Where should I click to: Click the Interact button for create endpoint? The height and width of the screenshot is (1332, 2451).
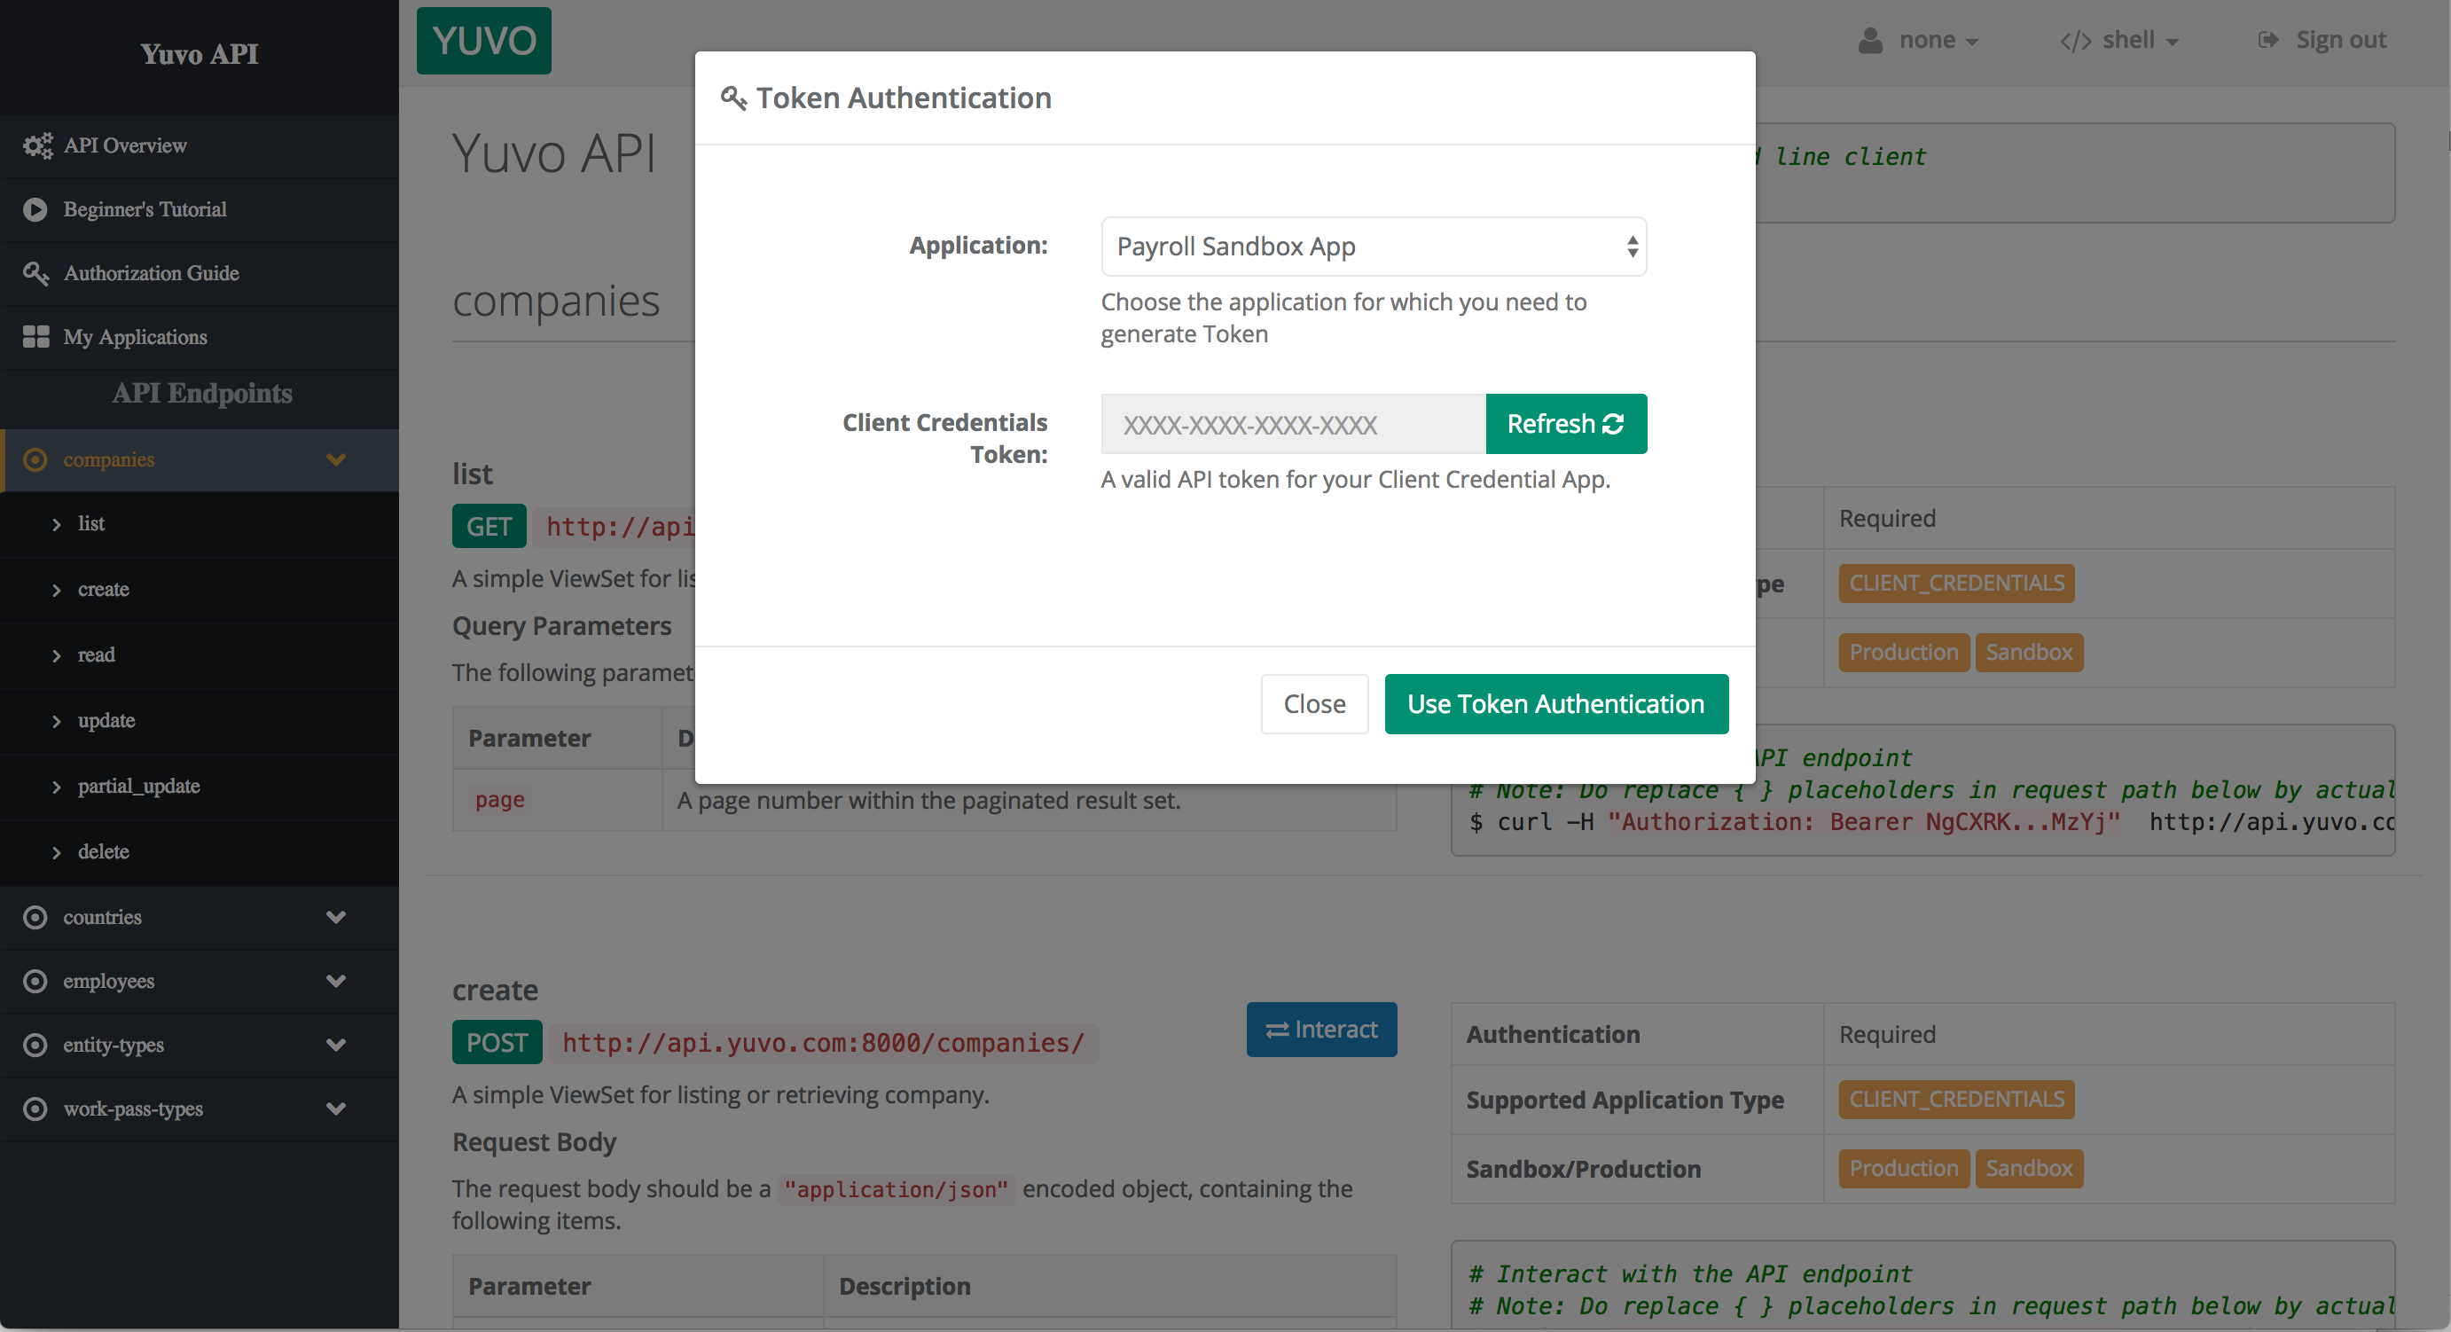pyautogui.click(x=1323, y=1029)
